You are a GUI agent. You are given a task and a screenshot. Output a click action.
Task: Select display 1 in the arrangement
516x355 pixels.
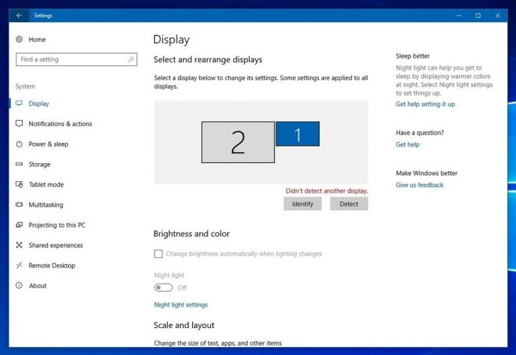pyautogui.click(x=298, y=134)
